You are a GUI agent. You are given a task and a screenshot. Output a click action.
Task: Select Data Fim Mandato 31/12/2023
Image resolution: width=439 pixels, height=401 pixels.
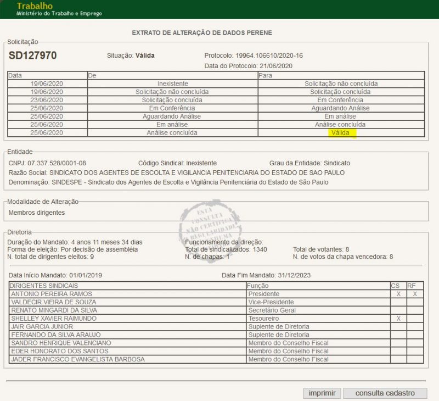point(266,275)
